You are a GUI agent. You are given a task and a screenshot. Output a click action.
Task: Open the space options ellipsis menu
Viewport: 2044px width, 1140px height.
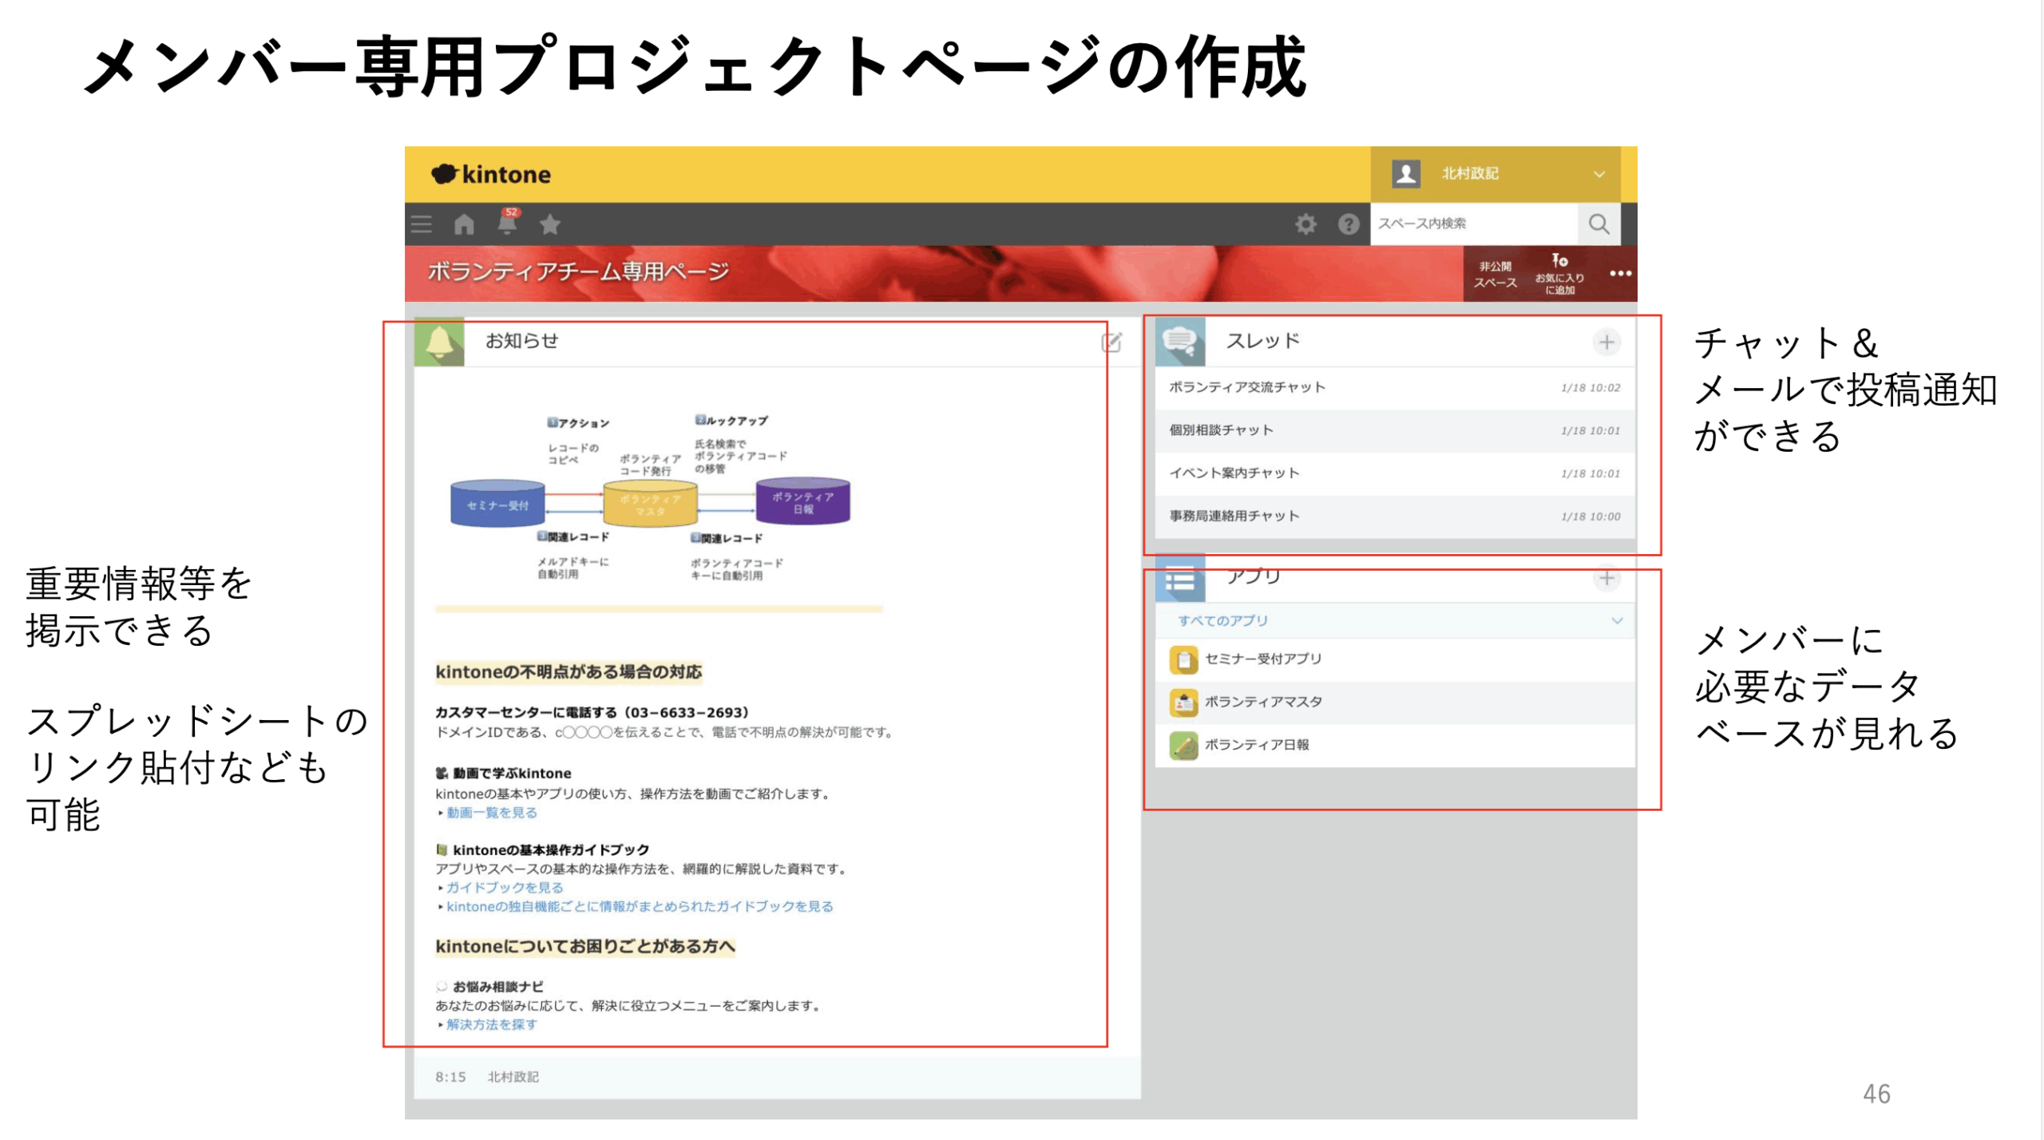click(x=1620, y=274)
